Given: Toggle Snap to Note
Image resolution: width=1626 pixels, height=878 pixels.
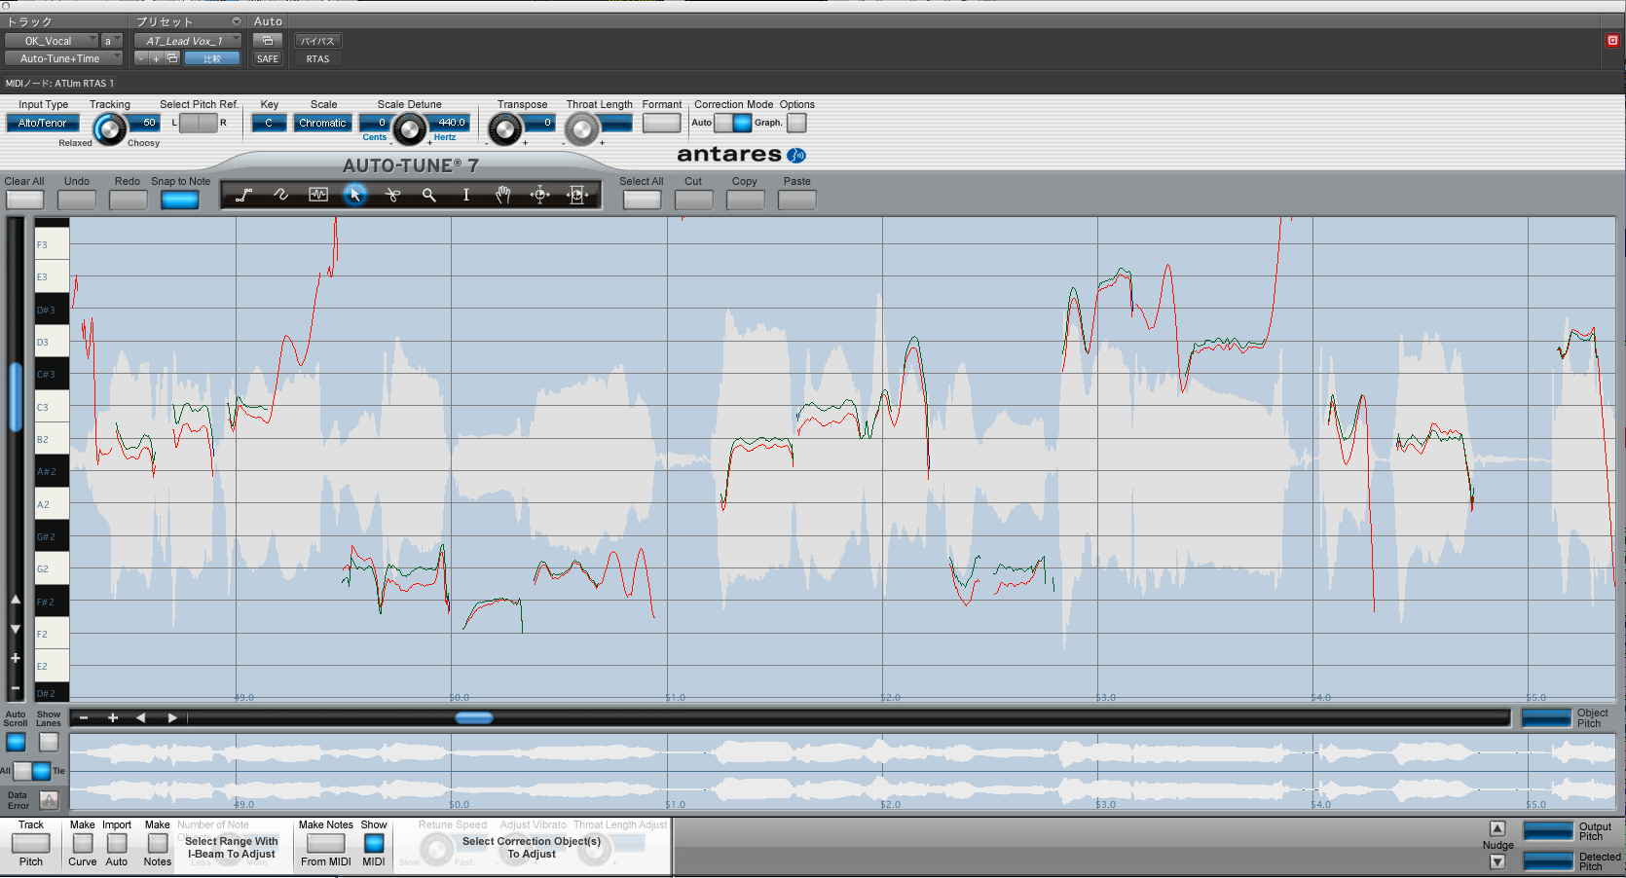Looking at the screenshot, I should pos(180,200).
